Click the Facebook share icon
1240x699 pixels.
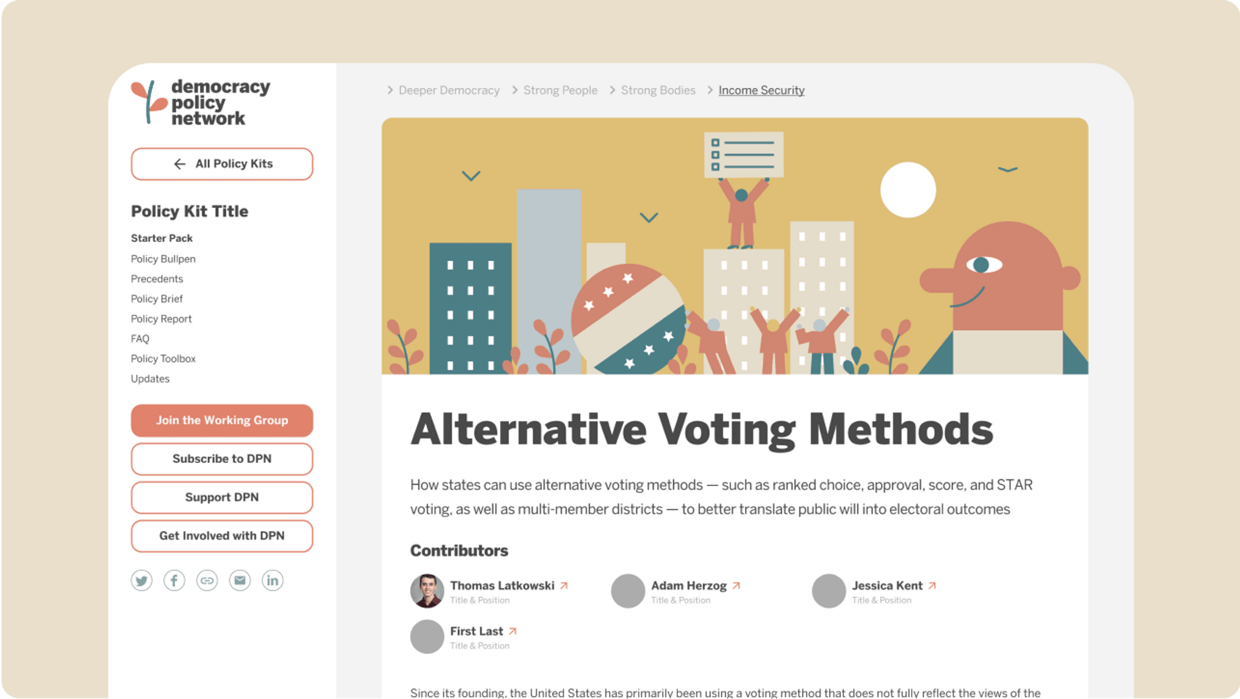pyautogui.click(x=174, y=580)
